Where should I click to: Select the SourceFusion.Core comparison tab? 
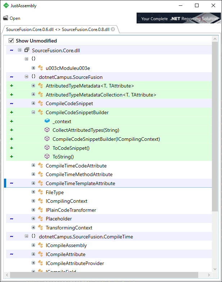point(57,29)
